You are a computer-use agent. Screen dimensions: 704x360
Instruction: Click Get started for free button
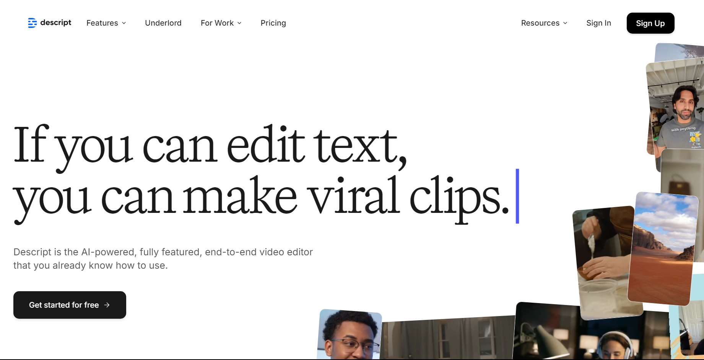coord(70,305)
